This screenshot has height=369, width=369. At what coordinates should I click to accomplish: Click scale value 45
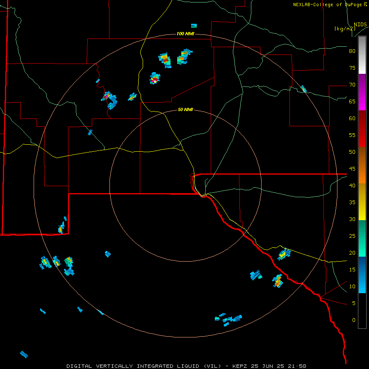point(352,169)
